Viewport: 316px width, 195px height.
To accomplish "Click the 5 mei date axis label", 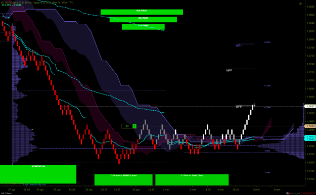I will point(256,189).
